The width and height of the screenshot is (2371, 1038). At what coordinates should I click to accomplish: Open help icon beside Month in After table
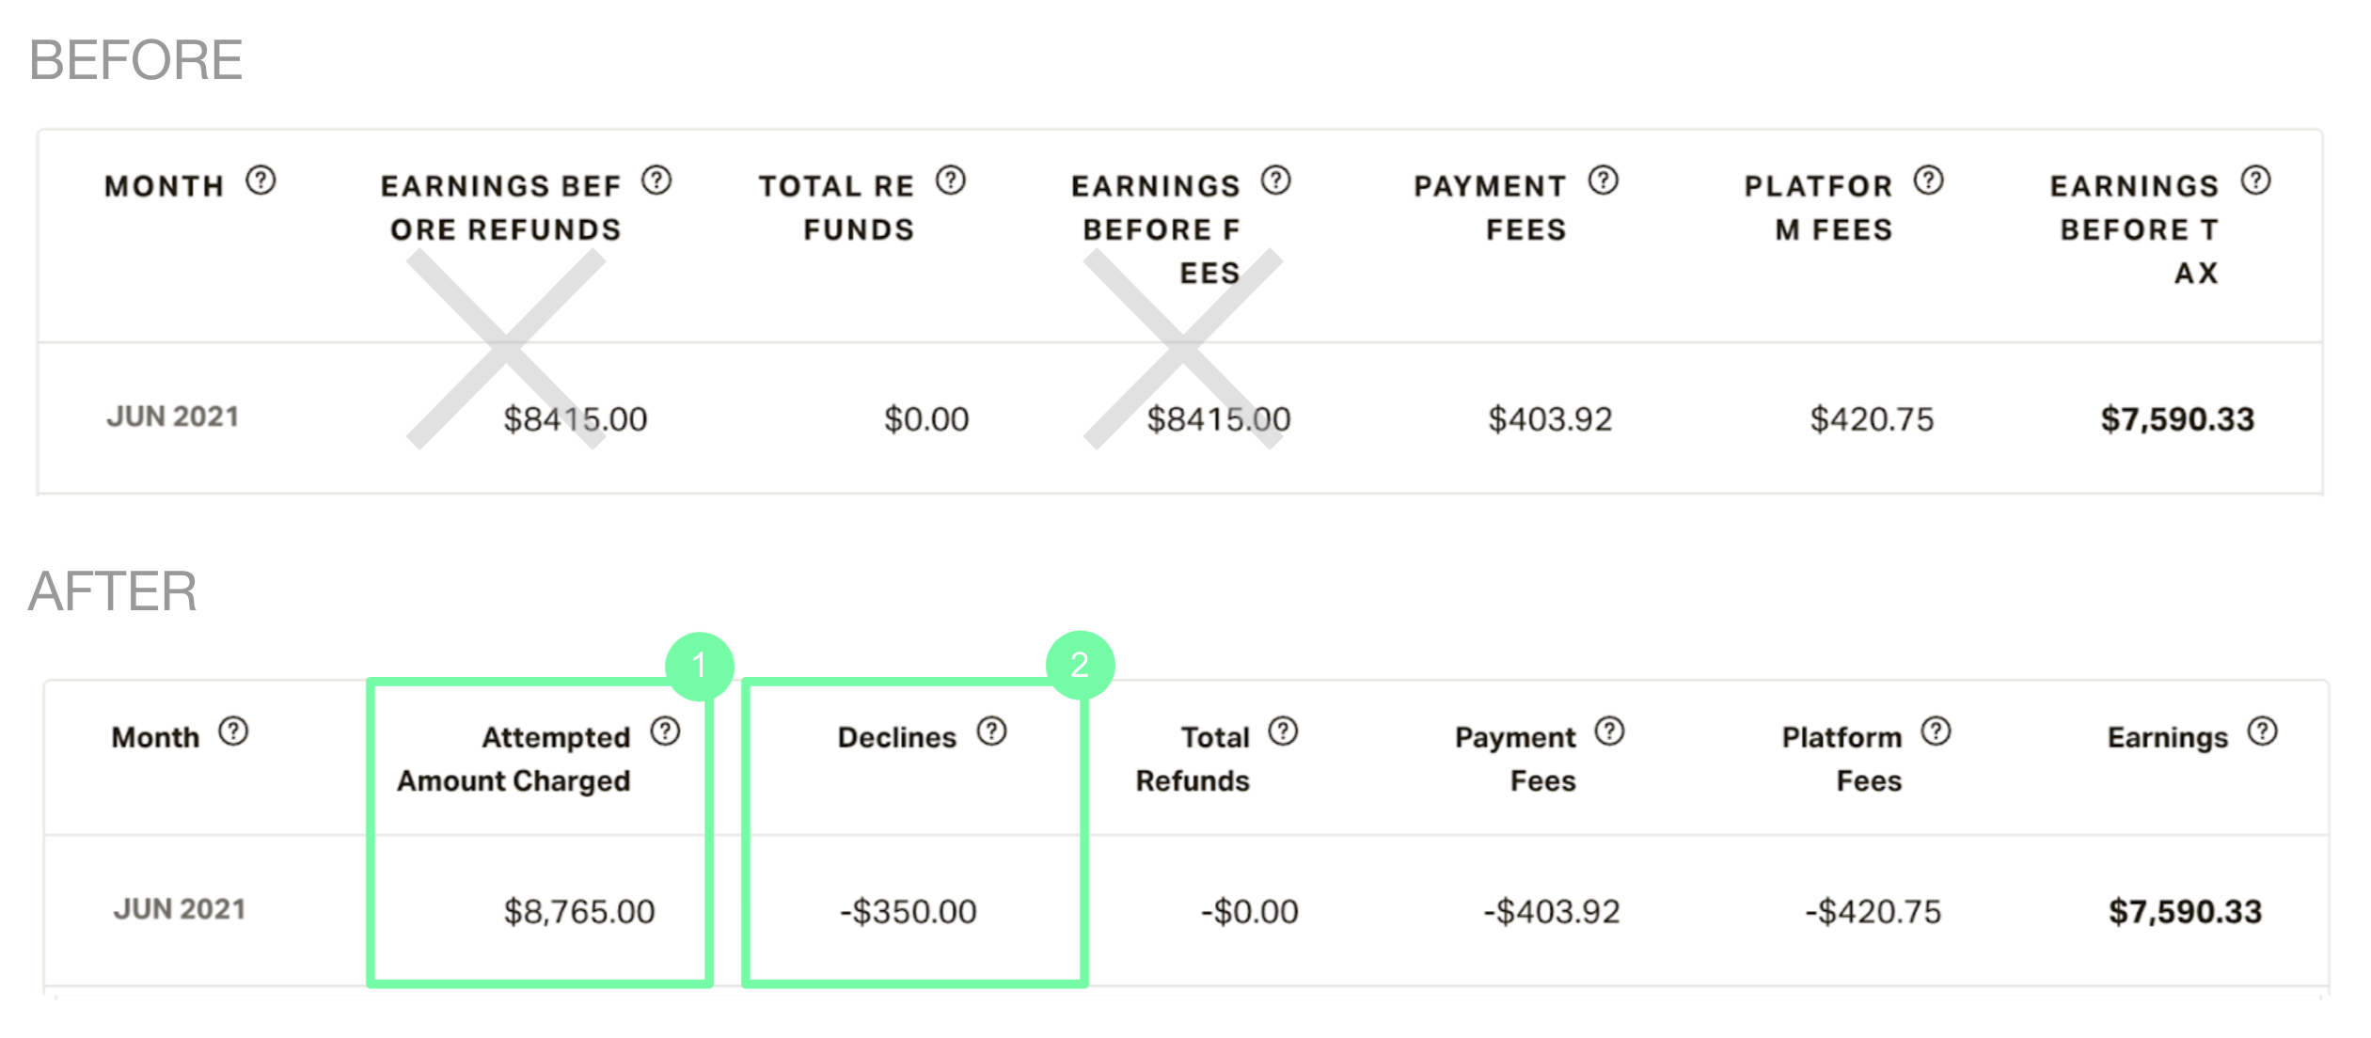coord(233,731)
